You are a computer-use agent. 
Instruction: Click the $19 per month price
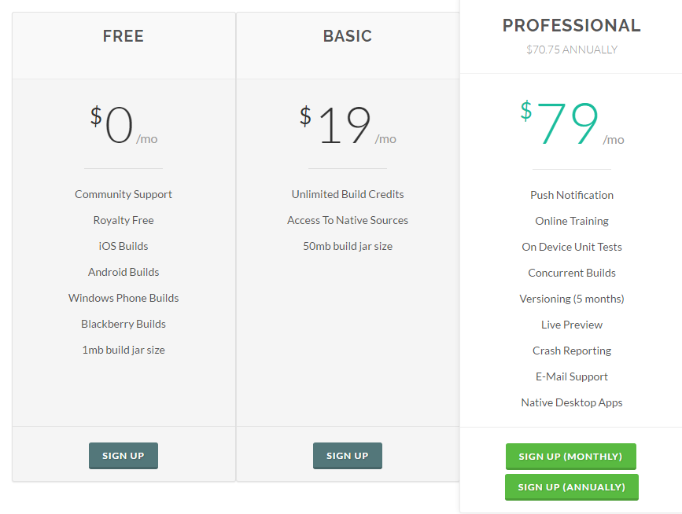coord(348,125)
